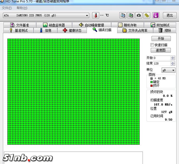179x164 pixels.
Task: Click the purple down-arrow toolbar icon
Action: click(x=156, y=15)
